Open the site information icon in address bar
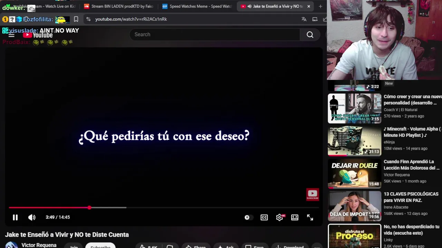This screenshot has height=248, width=442. click(x=88, y=19)
